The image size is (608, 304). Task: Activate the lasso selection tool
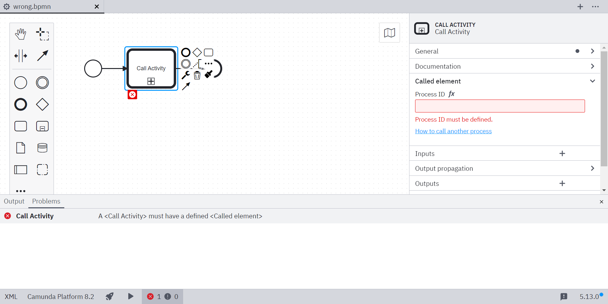click(x=43, y=34)
